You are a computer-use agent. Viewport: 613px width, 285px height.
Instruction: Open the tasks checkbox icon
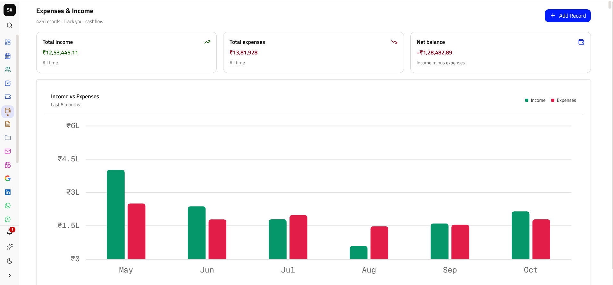tap(8, 83)
